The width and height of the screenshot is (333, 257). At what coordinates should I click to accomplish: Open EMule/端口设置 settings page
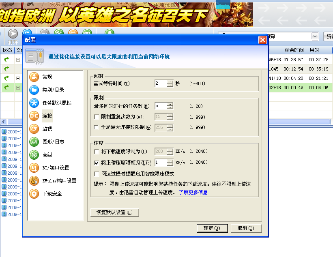click(x=59, y=181)
